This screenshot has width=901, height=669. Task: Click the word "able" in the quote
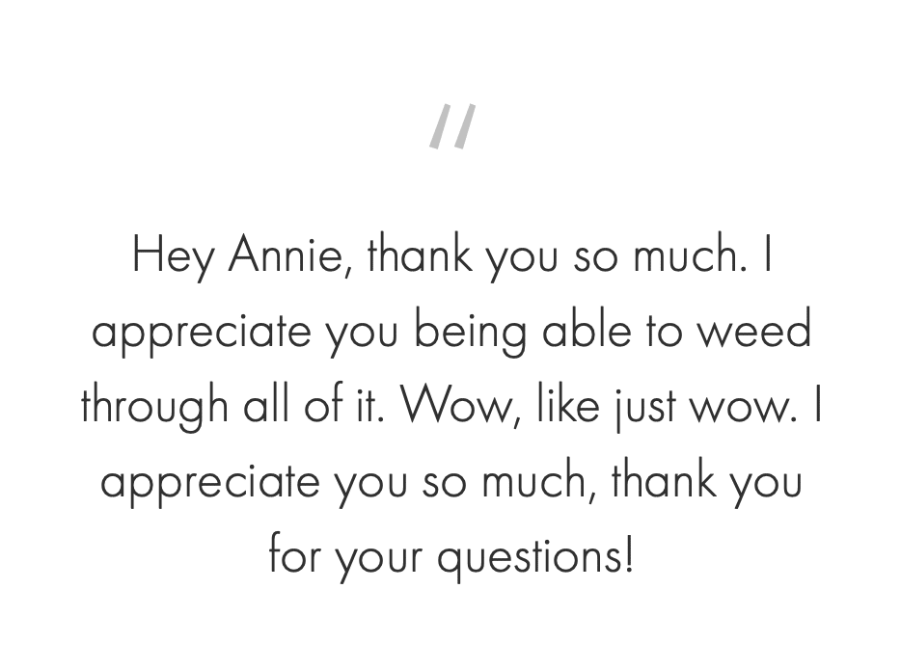(583, 332)
